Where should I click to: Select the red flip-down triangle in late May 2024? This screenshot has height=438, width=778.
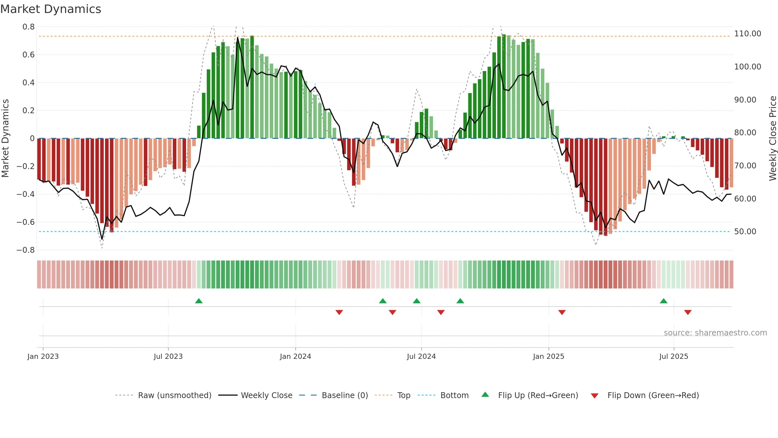[x=392, y=312]
